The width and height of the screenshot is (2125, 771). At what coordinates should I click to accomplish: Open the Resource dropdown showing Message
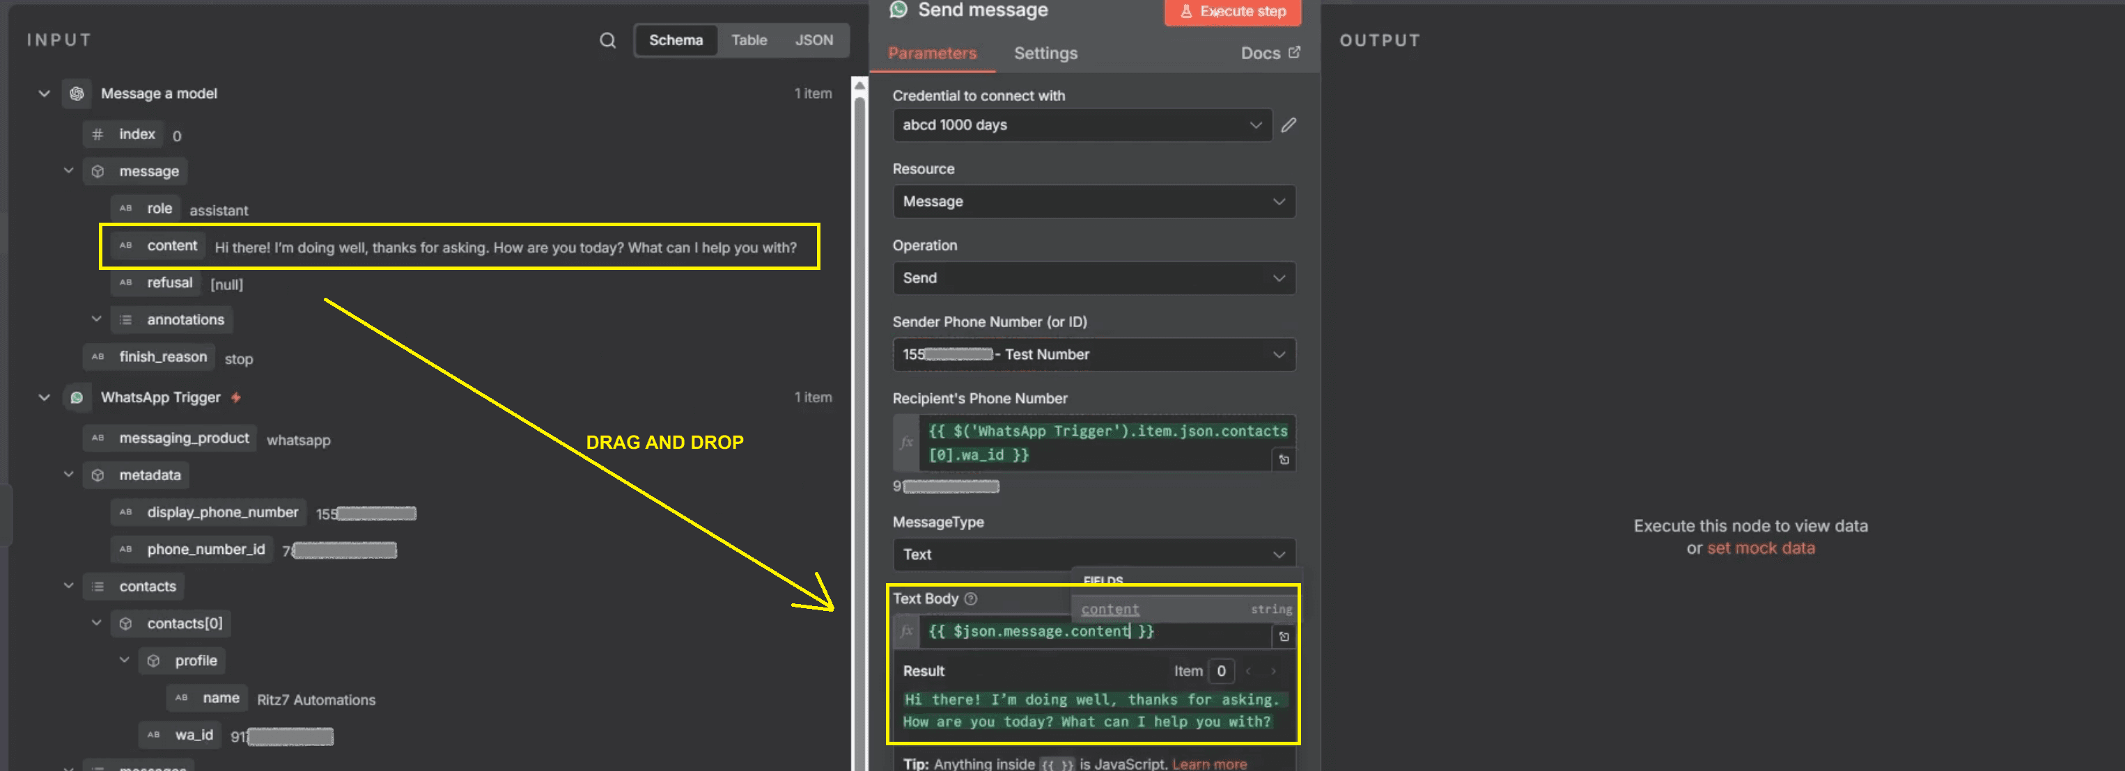pos(1093,202)
